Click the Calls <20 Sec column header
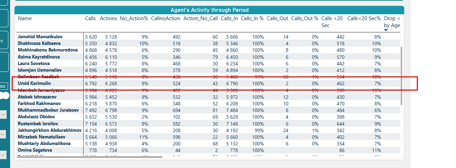Image resolution: width=456 pixels, height=168 pixels. click(332, 22)
